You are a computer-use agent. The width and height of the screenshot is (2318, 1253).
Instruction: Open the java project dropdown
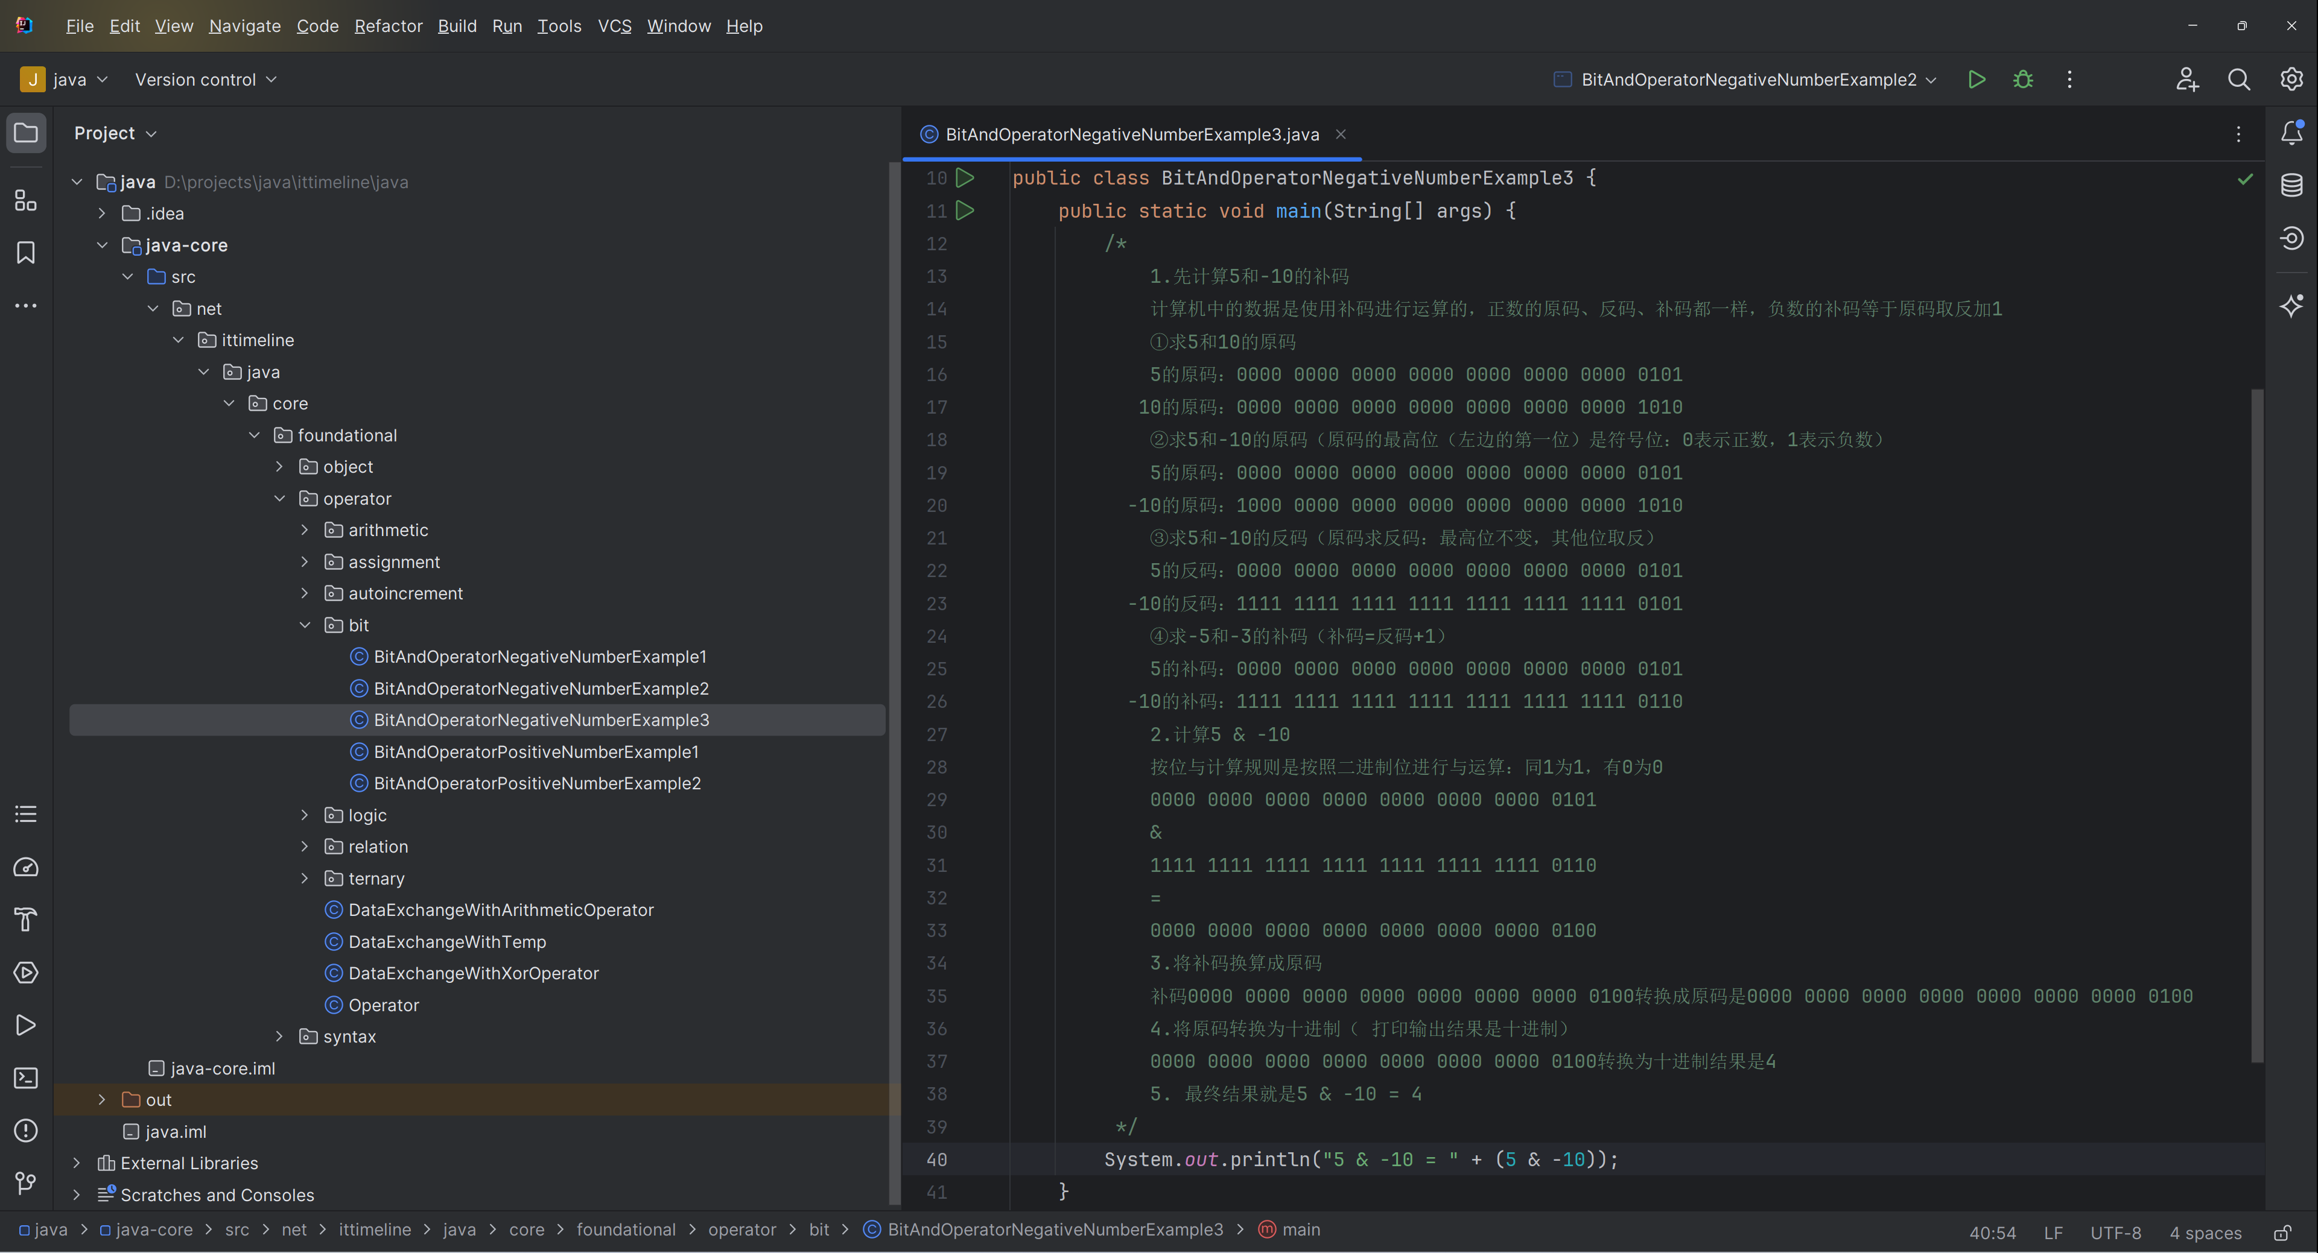[65, 79]
